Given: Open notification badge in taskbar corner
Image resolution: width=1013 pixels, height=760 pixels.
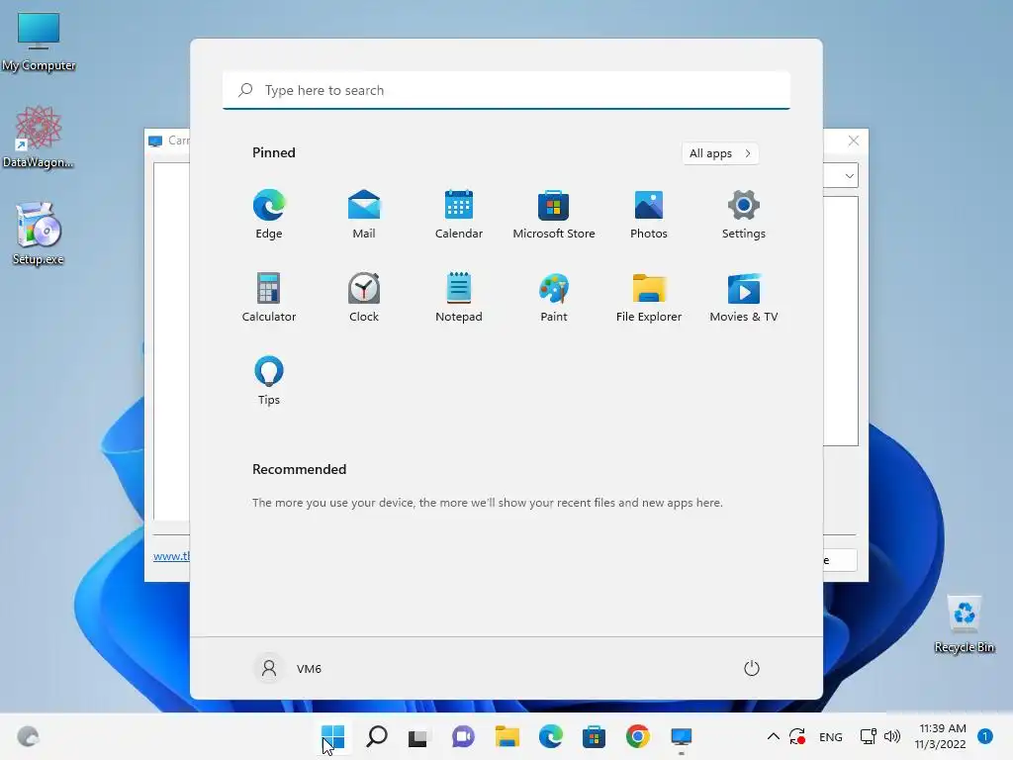Looking at the screenshot, I should click(985, 736).
